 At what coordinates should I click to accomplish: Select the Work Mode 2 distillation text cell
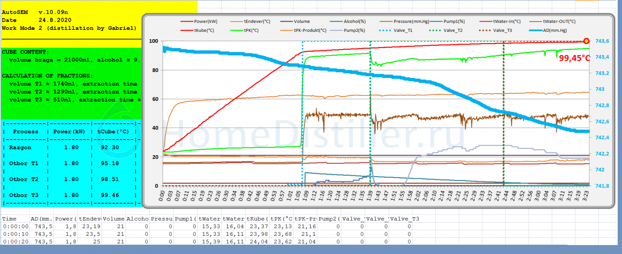point(69,28)
